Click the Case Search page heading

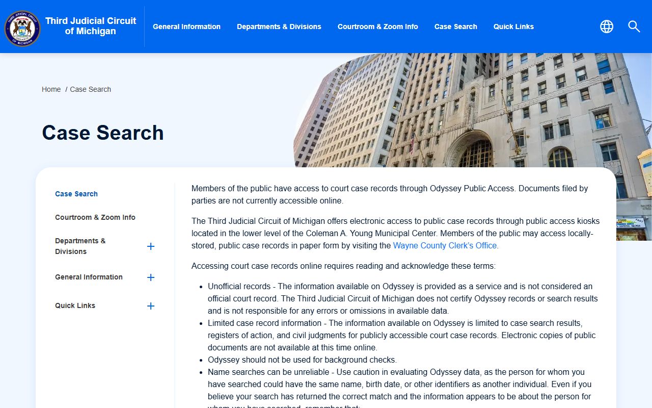103,133
